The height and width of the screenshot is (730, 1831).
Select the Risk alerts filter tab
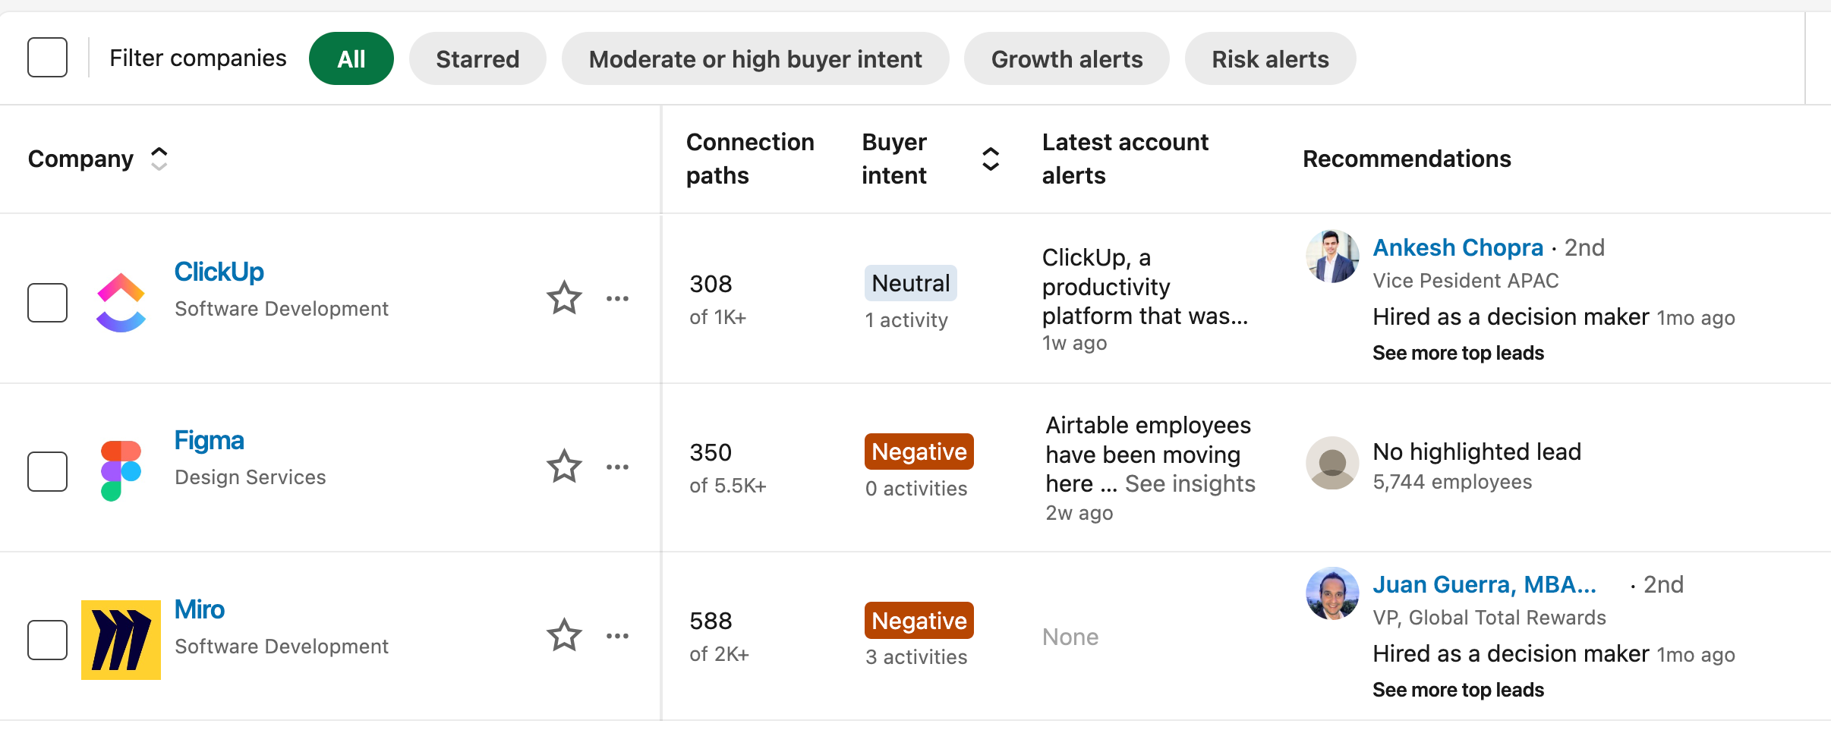click(x=1270, y=58)
